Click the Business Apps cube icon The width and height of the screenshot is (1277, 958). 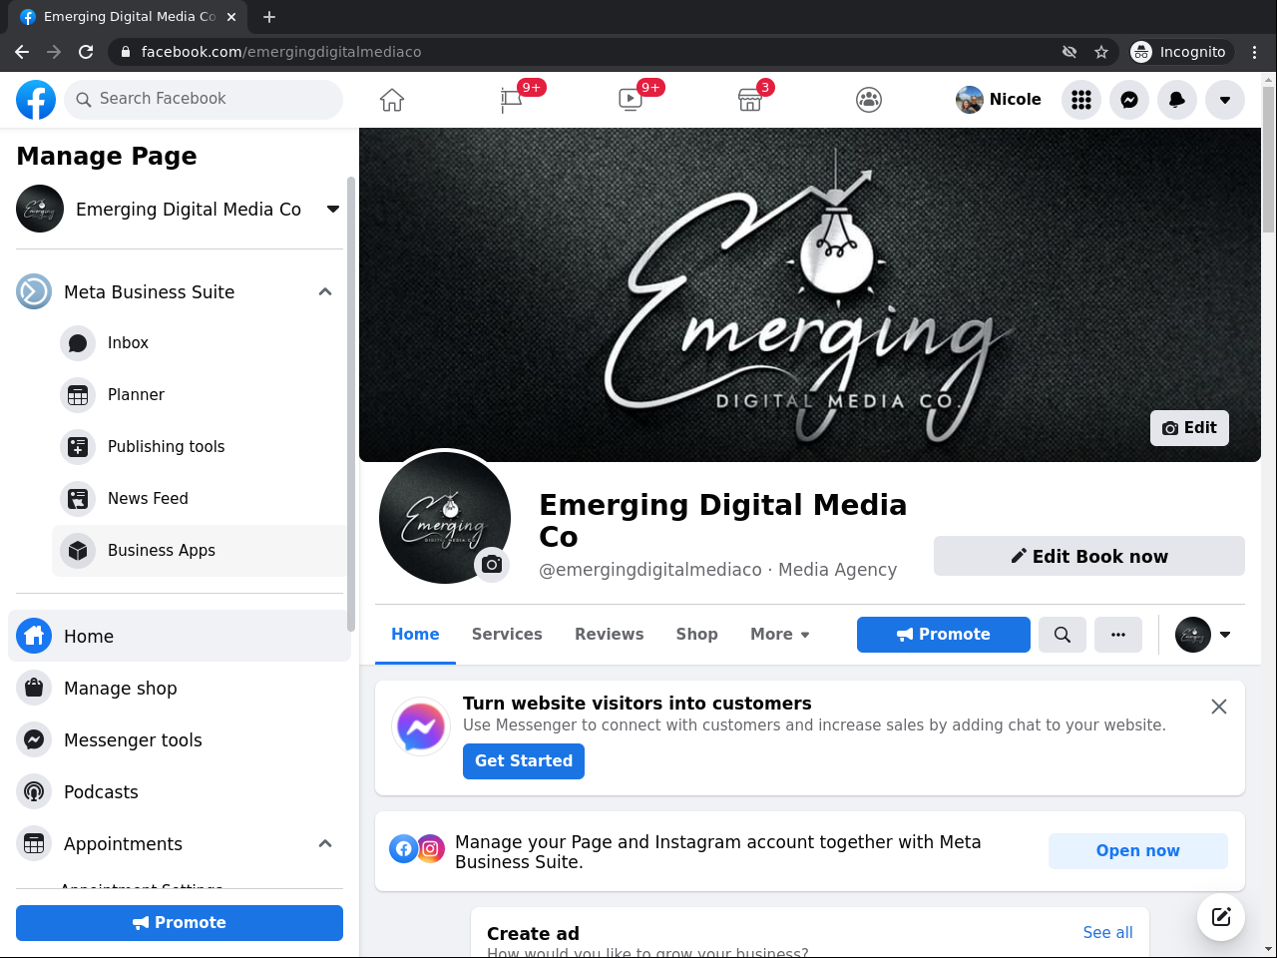point(78,551)
